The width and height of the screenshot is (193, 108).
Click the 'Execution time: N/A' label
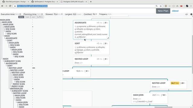(x=10, y=14)
